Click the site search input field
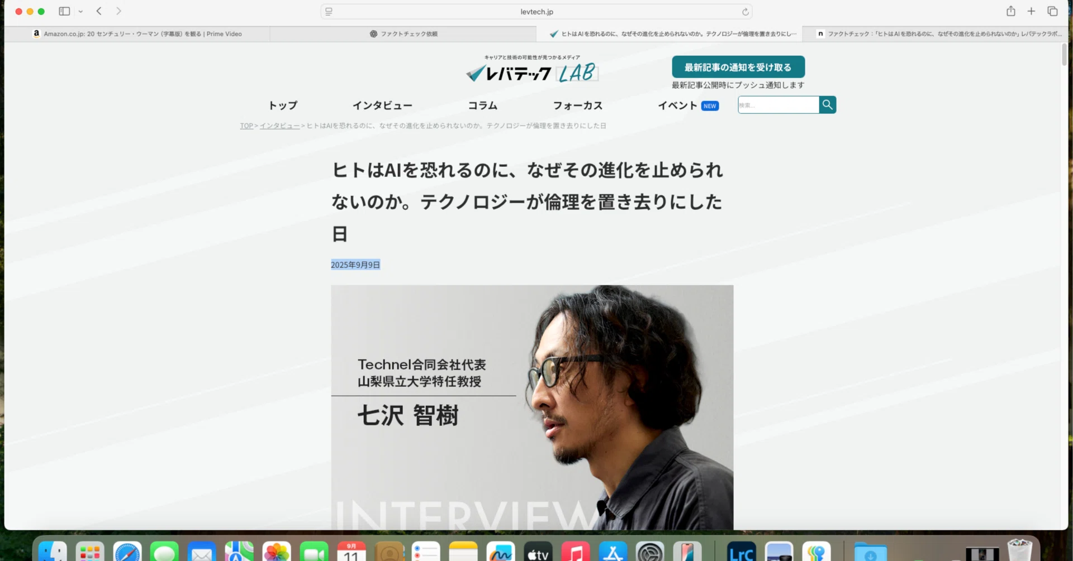 778,105
